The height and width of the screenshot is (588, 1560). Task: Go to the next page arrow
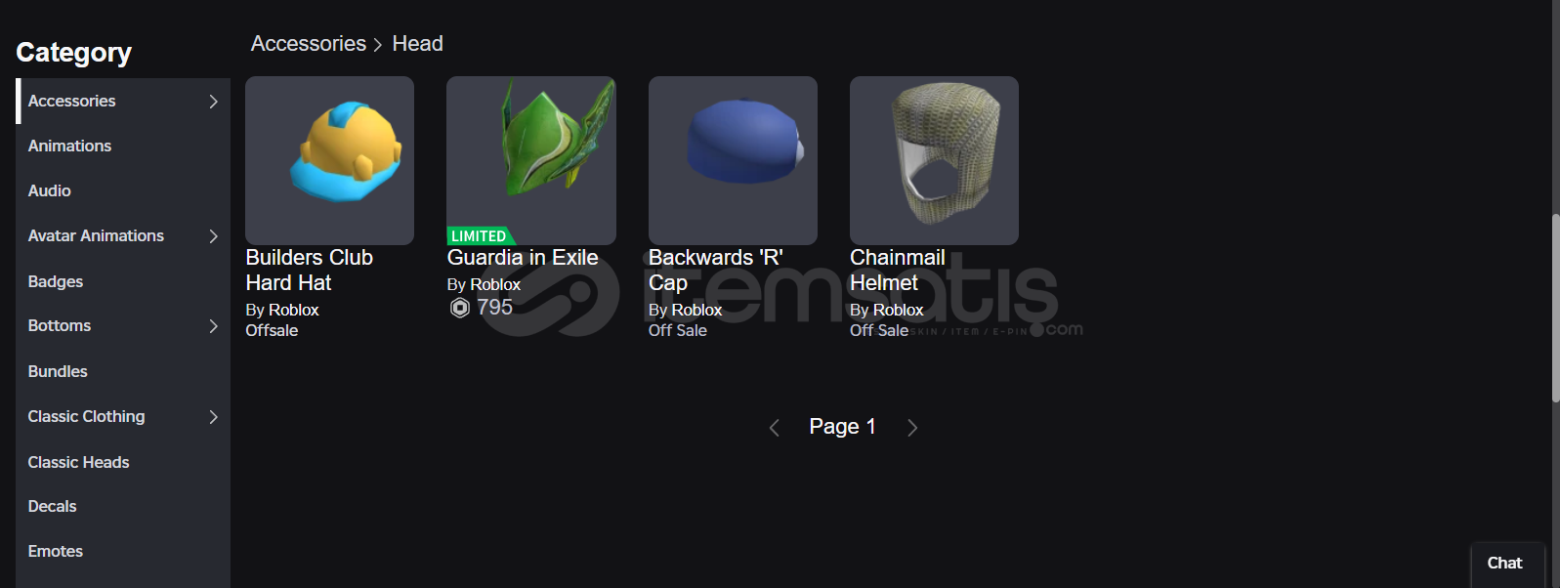(x=912, y=428)
